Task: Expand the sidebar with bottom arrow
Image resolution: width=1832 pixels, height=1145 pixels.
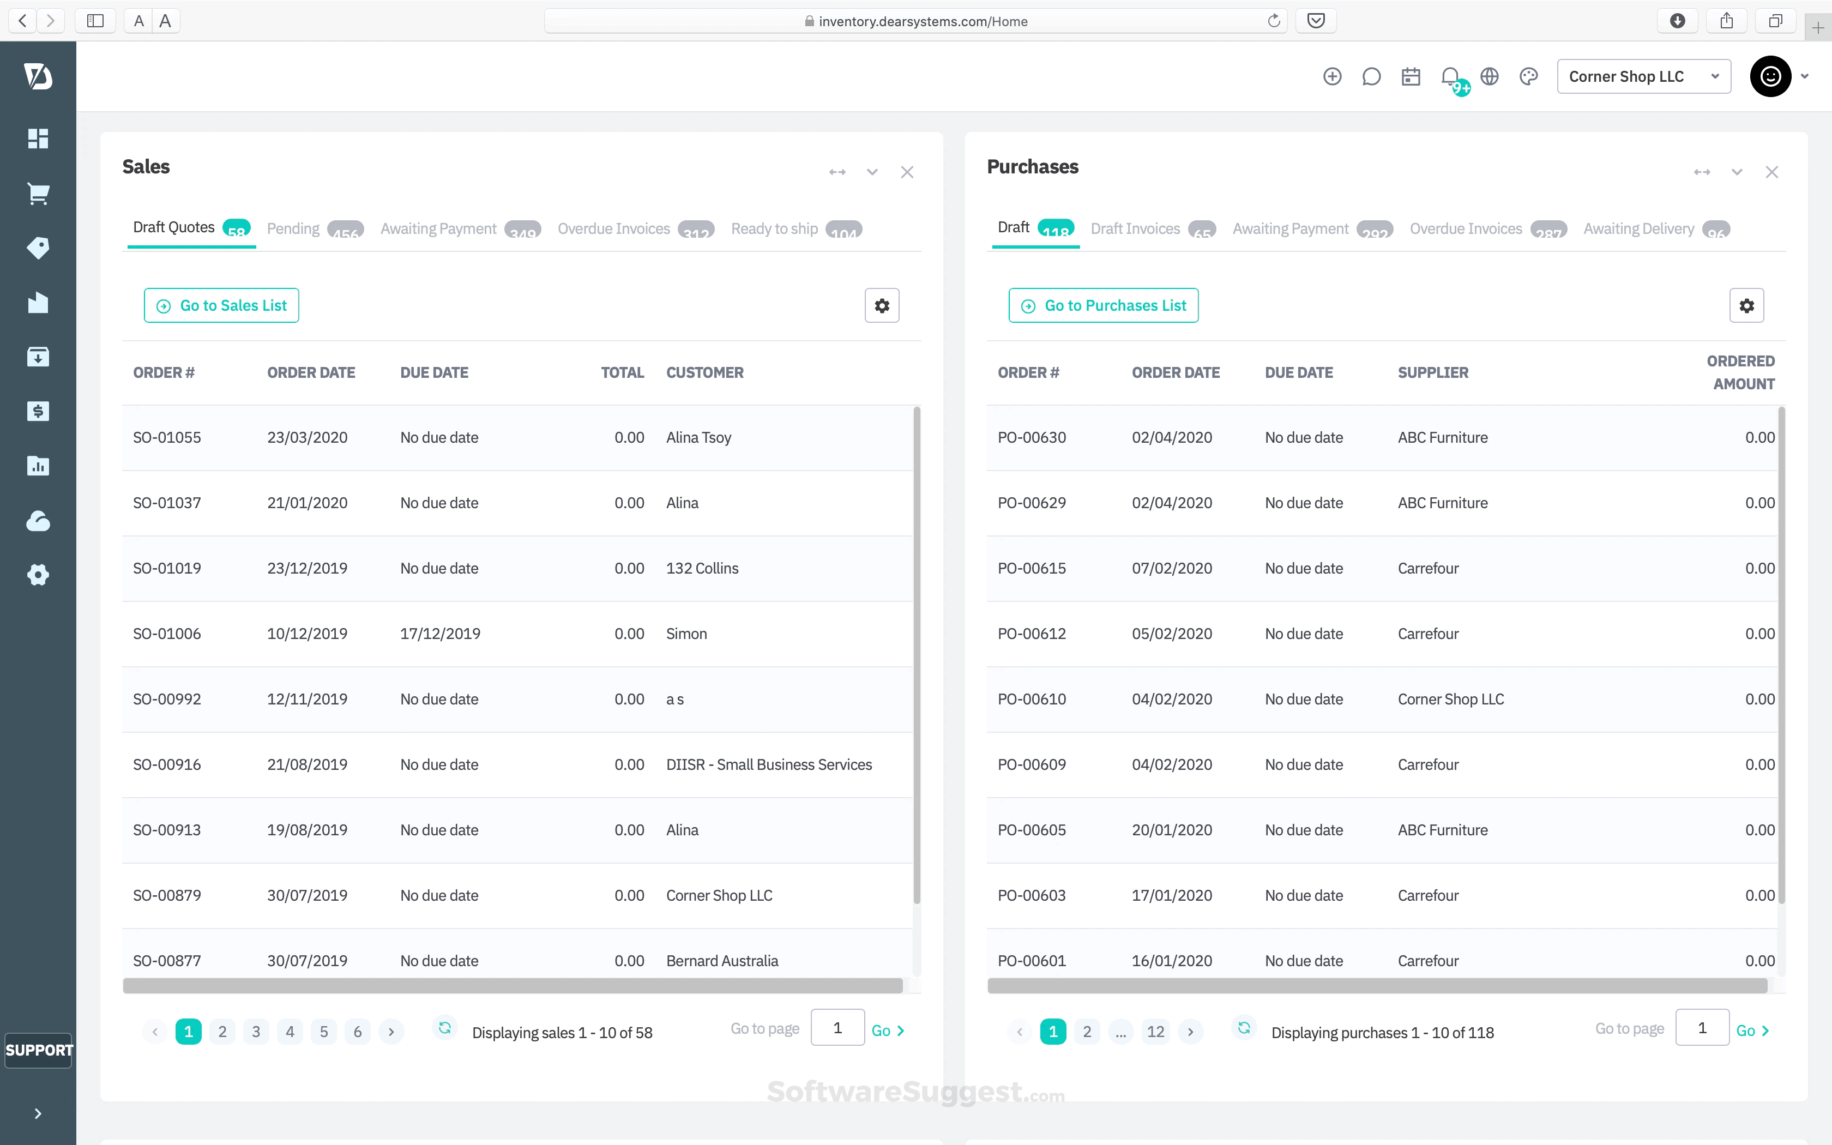Action: point(38,1113)
